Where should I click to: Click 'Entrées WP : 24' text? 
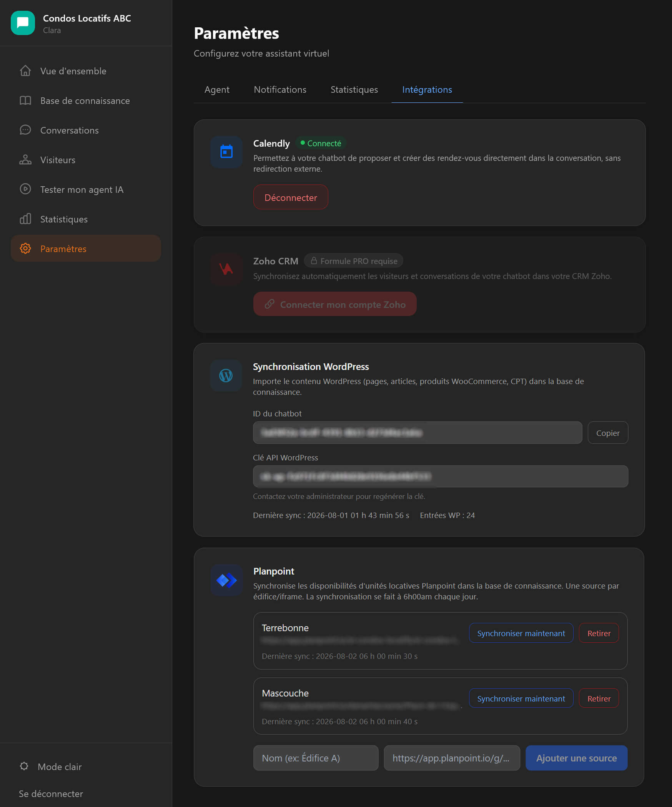coord(447,515)
